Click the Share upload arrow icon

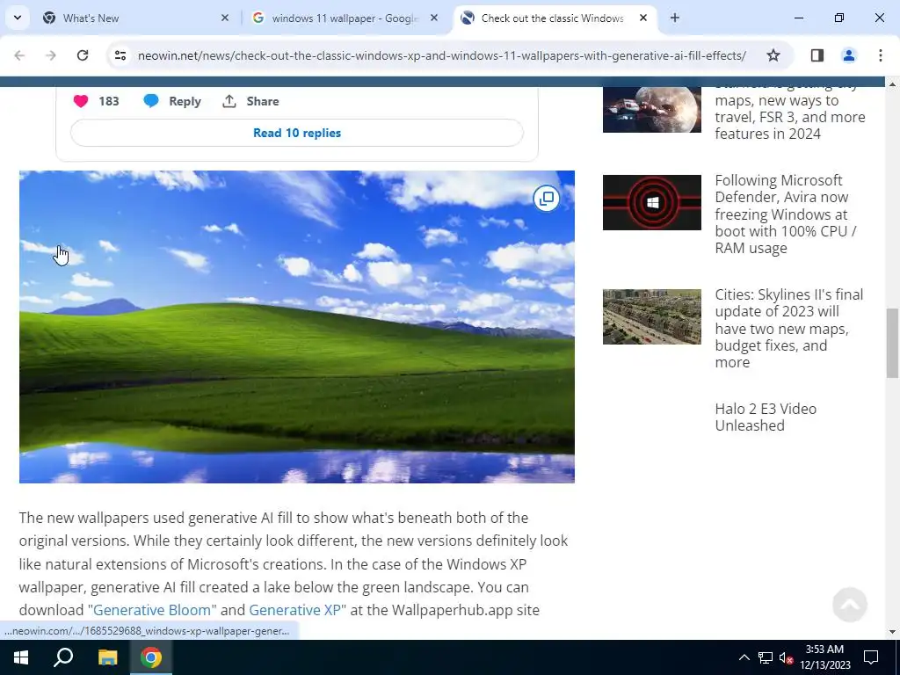point(229,101)
